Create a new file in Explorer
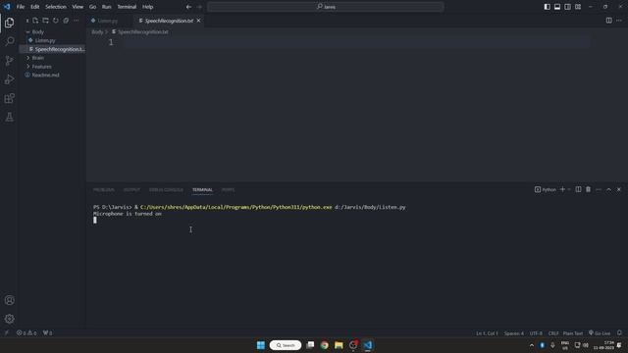The width and height of the screenshot is (628, 353). point(35,21)
